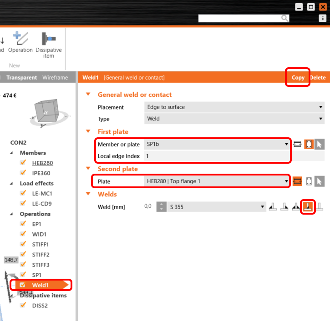Viewport: 330px width, 321px height.
Task: Activate pick-in-scene cursor for First plate
Action: pyautogui.click(x=319, y=145)
